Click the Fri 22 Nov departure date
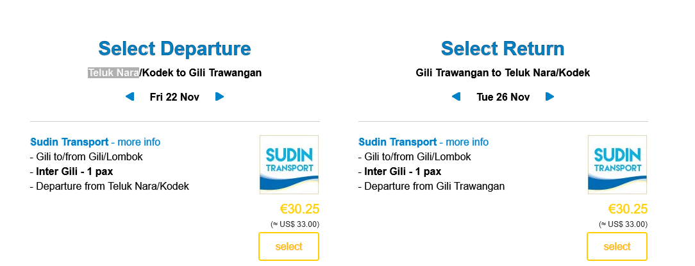This screenshot has width=695, height=266. pos(174,97)
